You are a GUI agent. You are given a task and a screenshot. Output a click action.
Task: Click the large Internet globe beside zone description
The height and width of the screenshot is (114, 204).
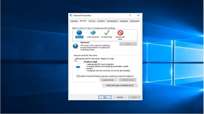point(75,46)
